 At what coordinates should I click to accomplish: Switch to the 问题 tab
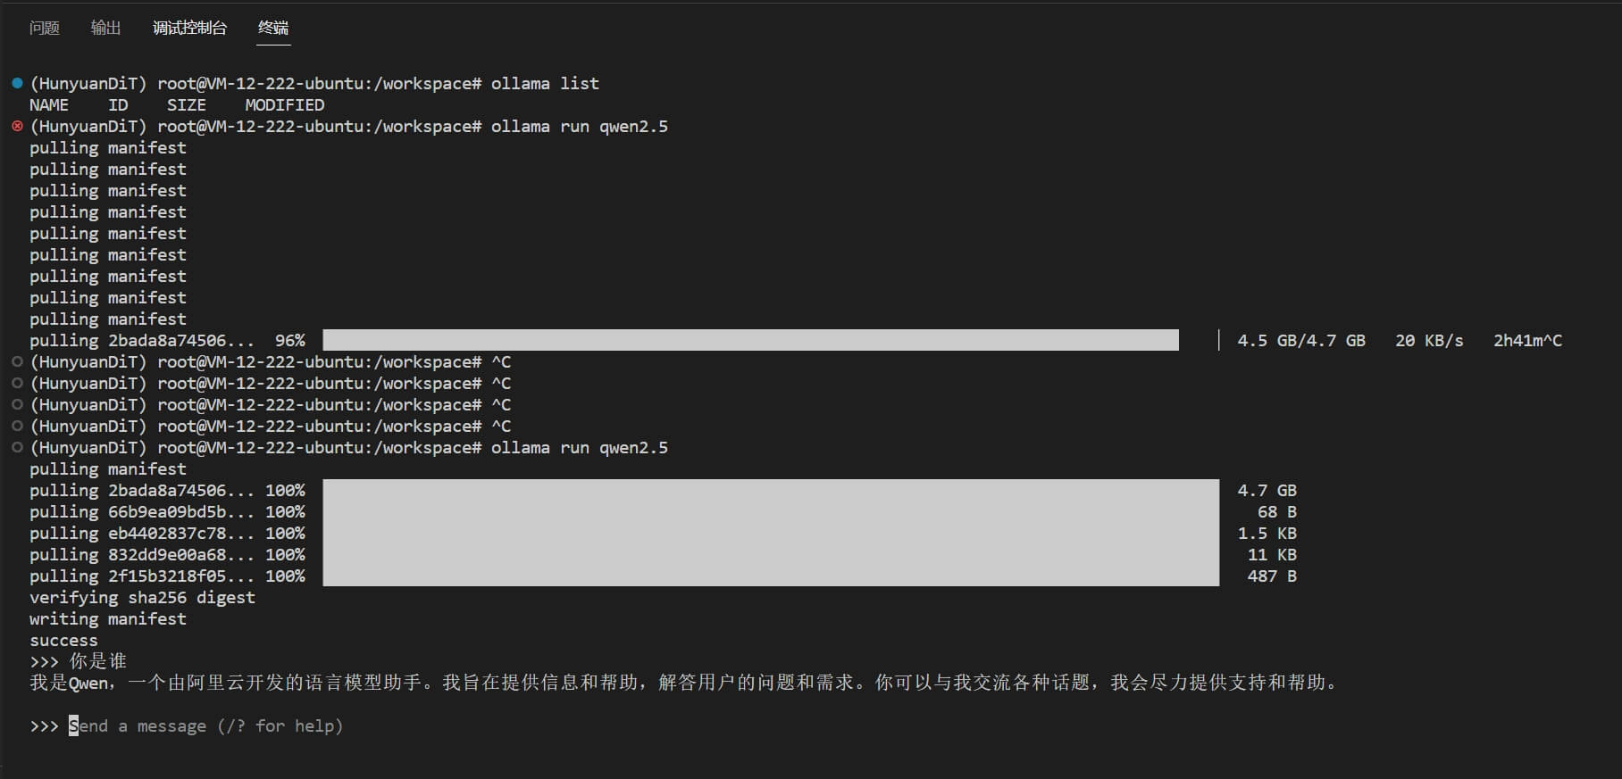click(x=43, y=28)
